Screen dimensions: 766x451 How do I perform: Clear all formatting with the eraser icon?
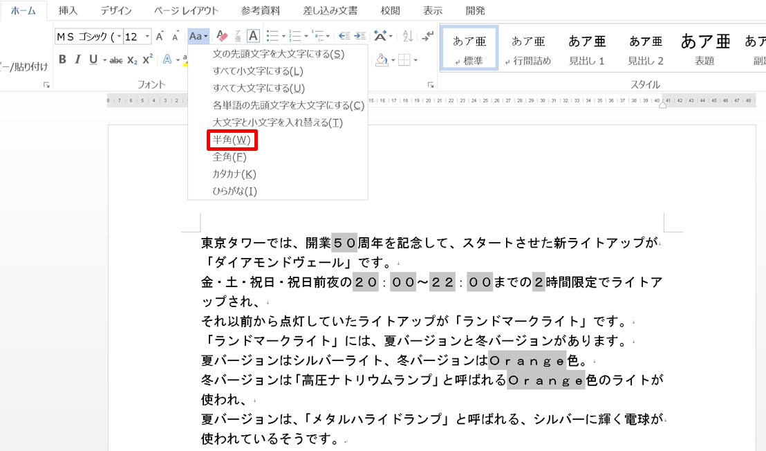pyautogui.click(x=222, y=36)
